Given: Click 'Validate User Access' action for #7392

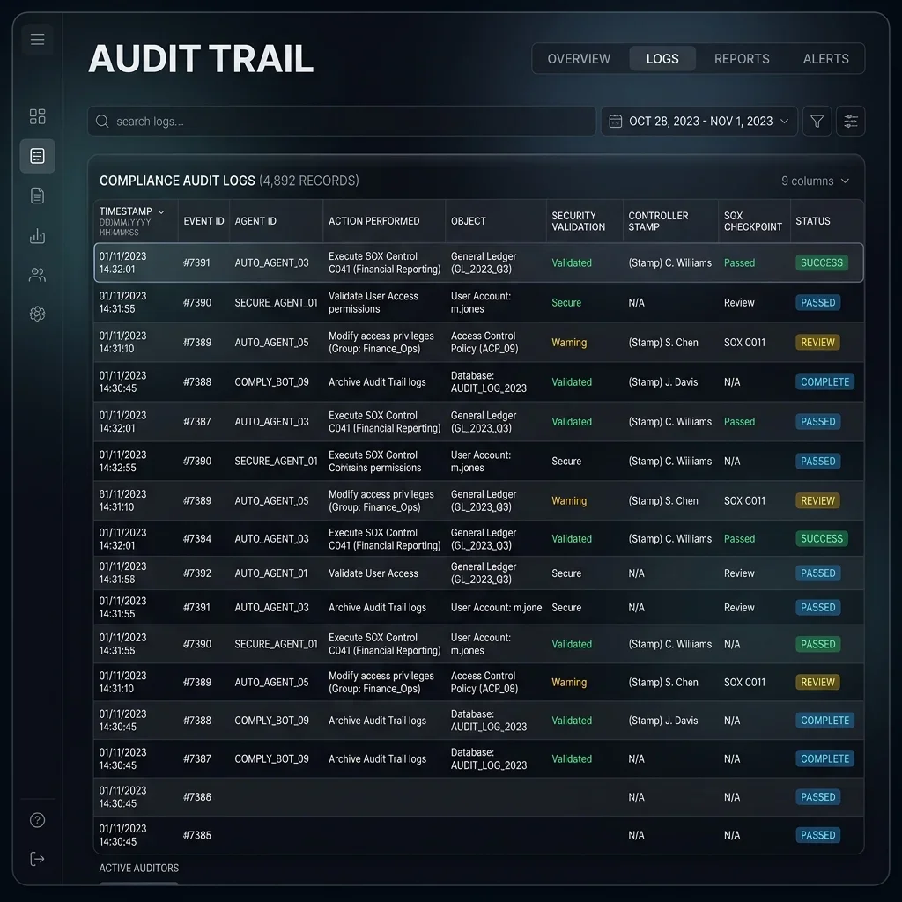Looking at the screenshot, I should [x=373, y=573].
